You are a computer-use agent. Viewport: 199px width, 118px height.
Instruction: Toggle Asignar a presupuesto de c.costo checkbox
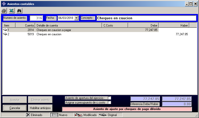pos(110,102)
